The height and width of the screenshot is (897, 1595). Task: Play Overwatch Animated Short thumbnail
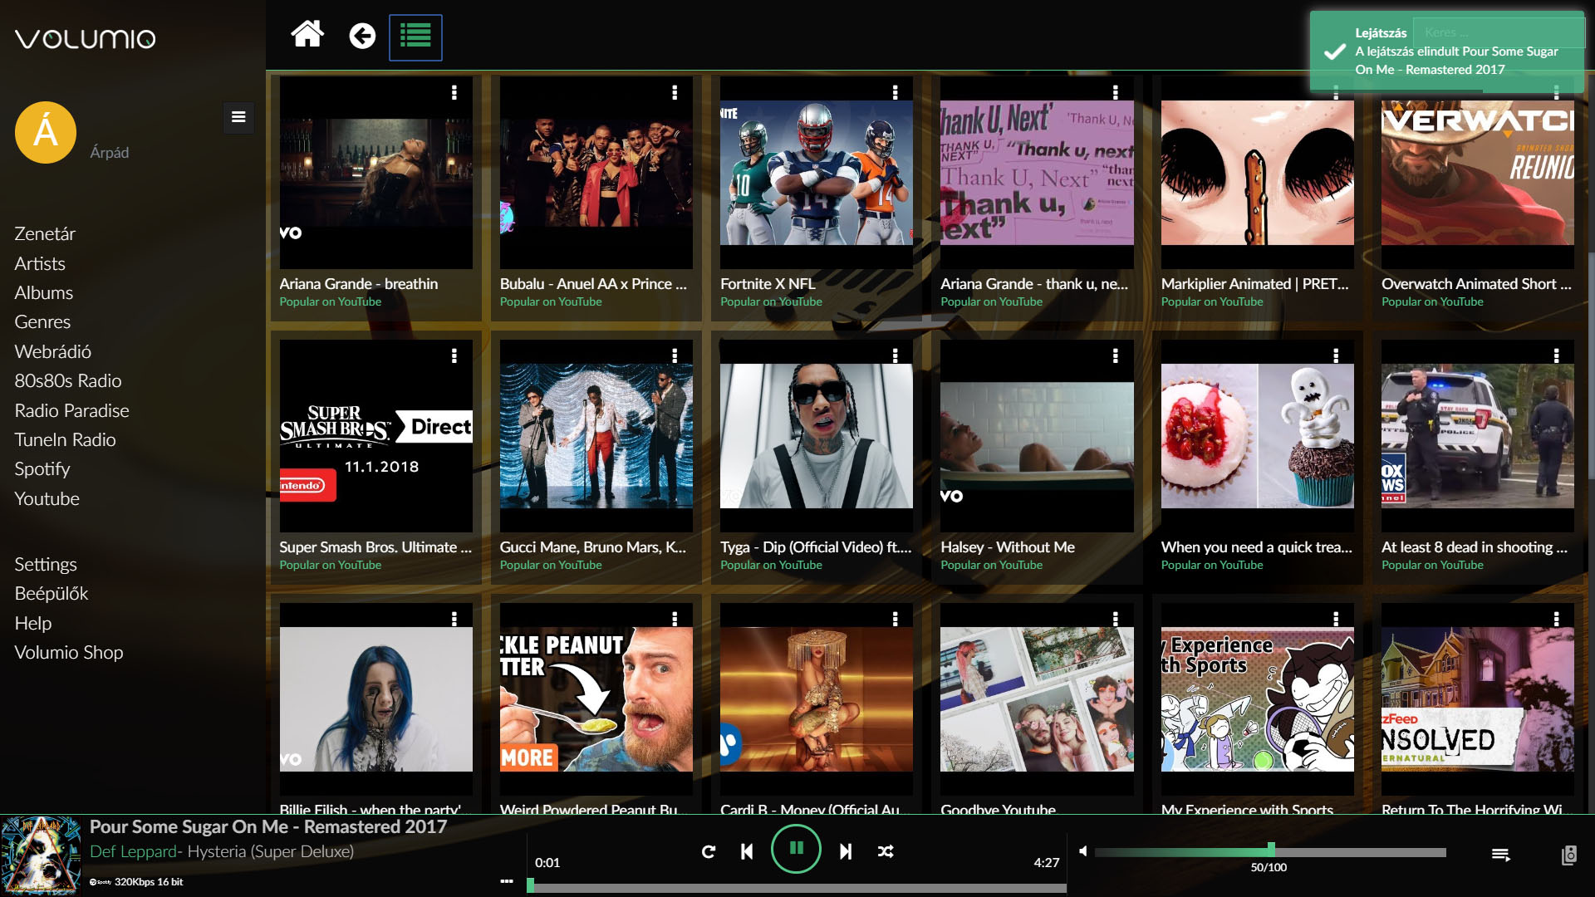tap(1478, 173)
